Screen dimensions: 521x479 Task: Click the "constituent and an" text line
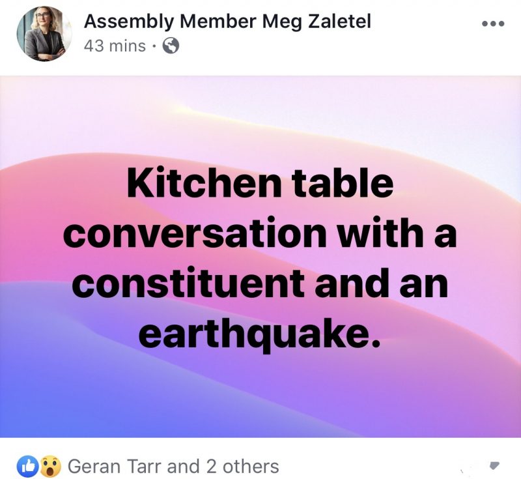[x=260, y=283]
